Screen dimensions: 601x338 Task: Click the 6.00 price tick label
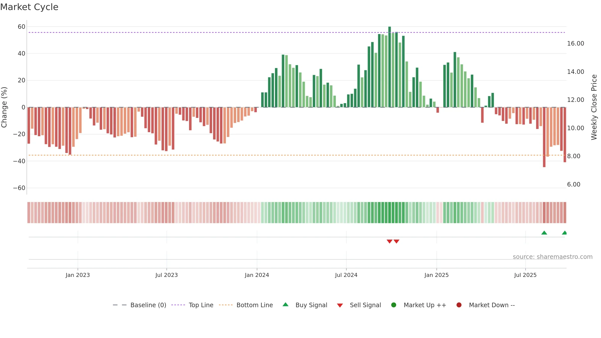(574, 185)
